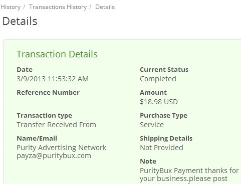Click the Transaction Details section title
The image size is (241, 184).
pyautogui.click(x=57, y=54)
